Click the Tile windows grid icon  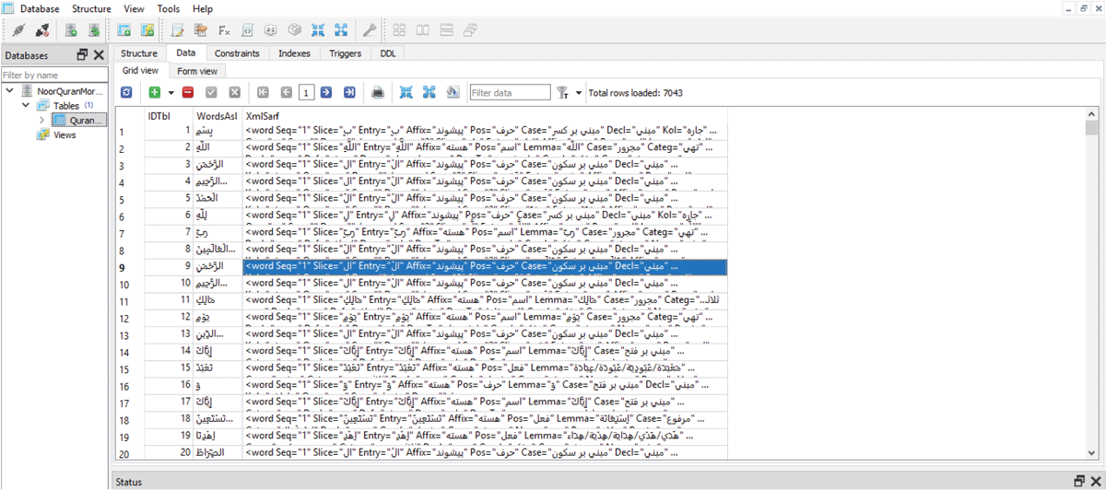[400, 30]
